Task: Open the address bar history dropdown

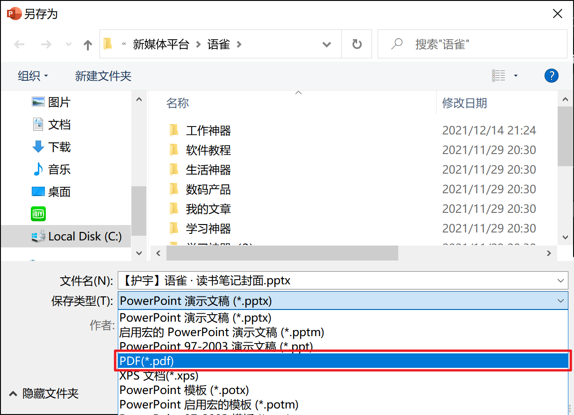Action: [327, 44]
